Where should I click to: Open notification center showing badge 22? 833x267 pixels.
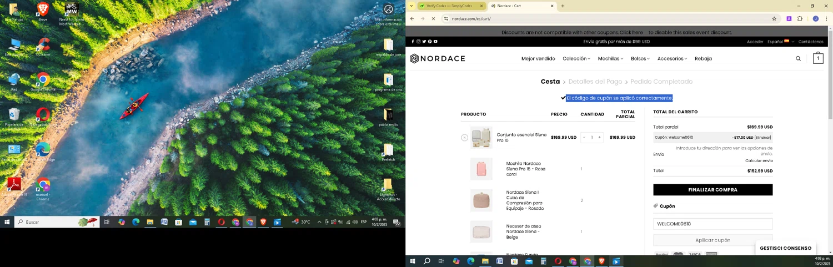(397, 222)
